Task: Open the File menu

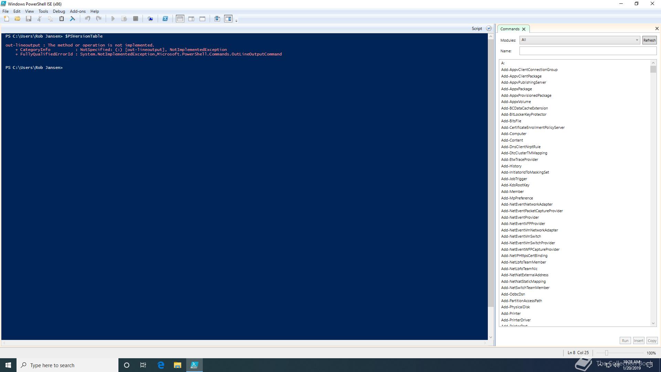Action: click(6, 11)
